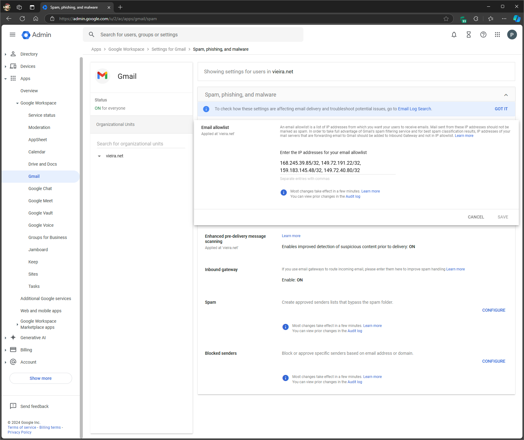Viewport: 524px width, 440px height.
Task: Expand the Account section
Action: [x=5, y=362]
